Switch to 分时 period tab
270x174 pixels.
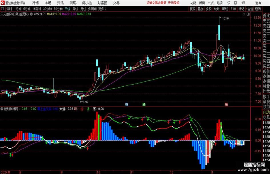9,9
